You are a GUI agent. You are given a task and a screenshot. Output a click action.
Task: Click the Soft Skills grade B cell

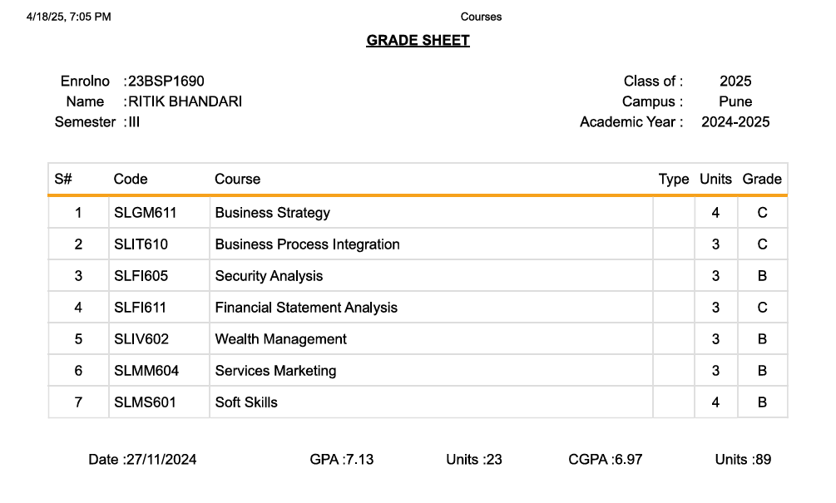point(762,402)
